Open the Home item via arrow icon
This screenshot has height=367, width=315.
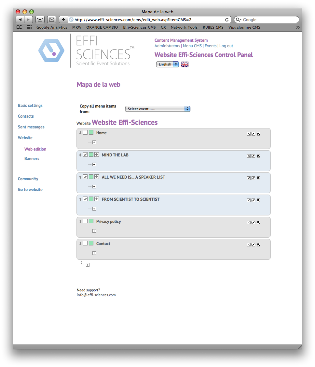click(x=258, y=134)
